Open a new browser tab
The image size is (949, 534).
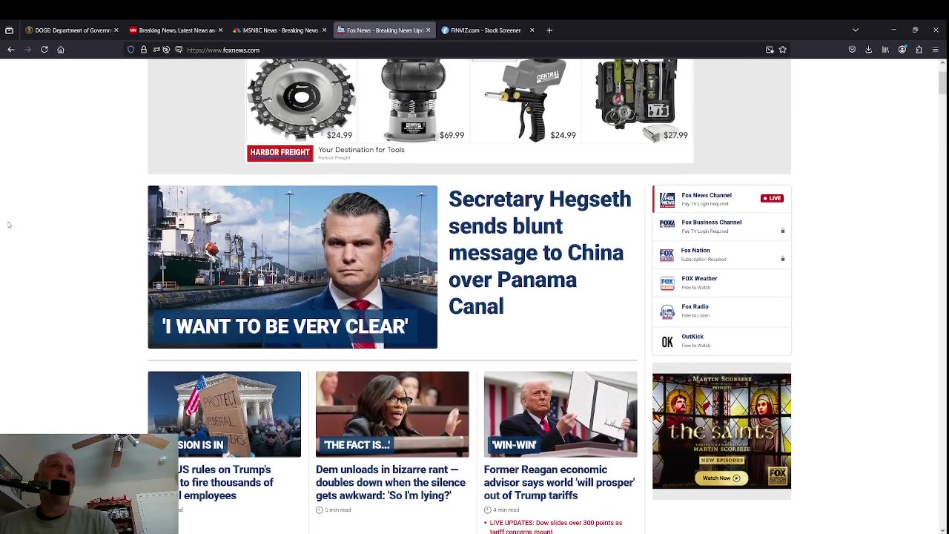[x=549, y=30]
